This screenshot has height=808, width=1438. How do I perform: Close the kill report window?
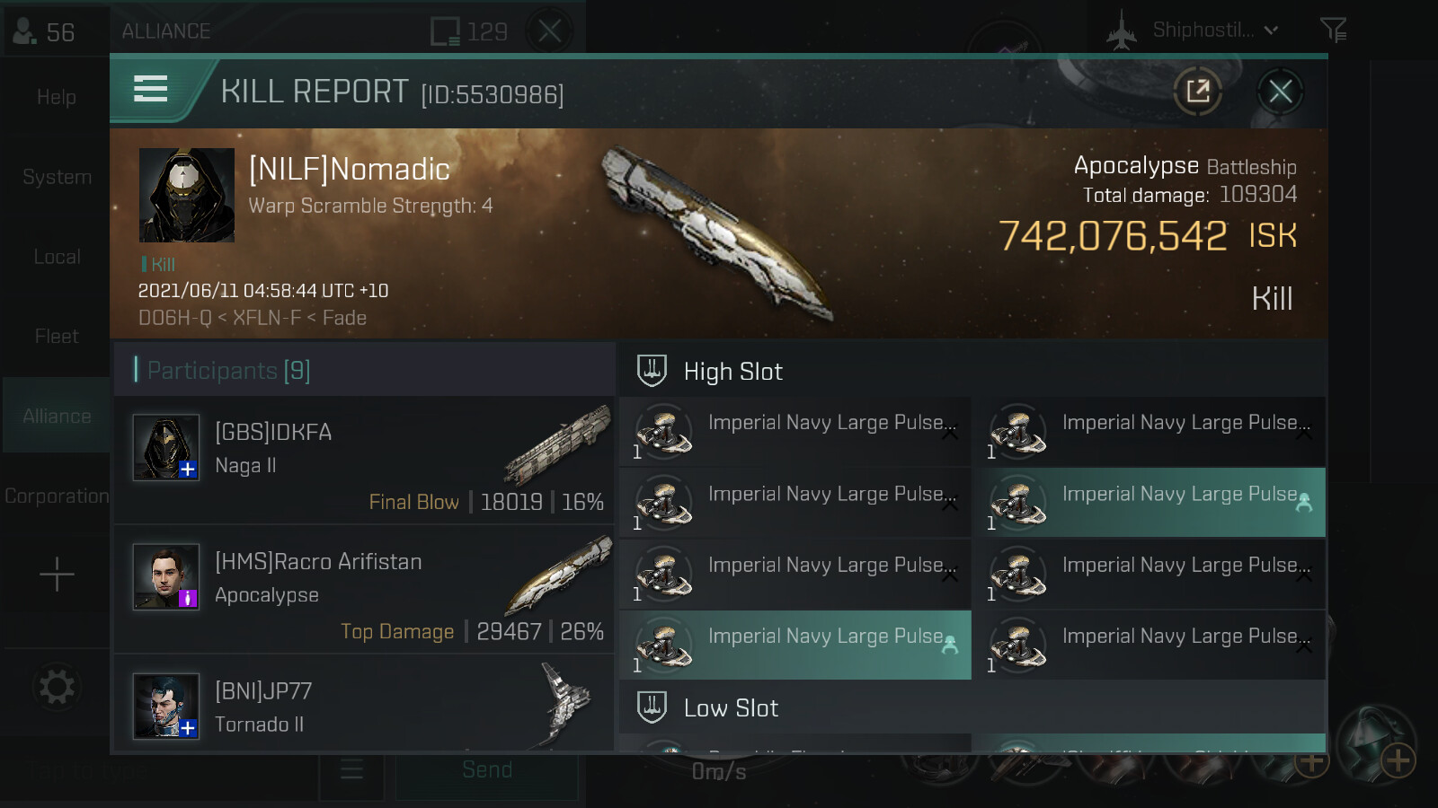pyautogui.click(x=1280, y=91)
